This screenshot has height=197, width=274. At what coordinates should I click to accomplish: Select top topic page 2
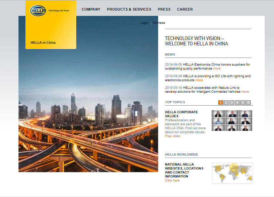click(226, 103)
